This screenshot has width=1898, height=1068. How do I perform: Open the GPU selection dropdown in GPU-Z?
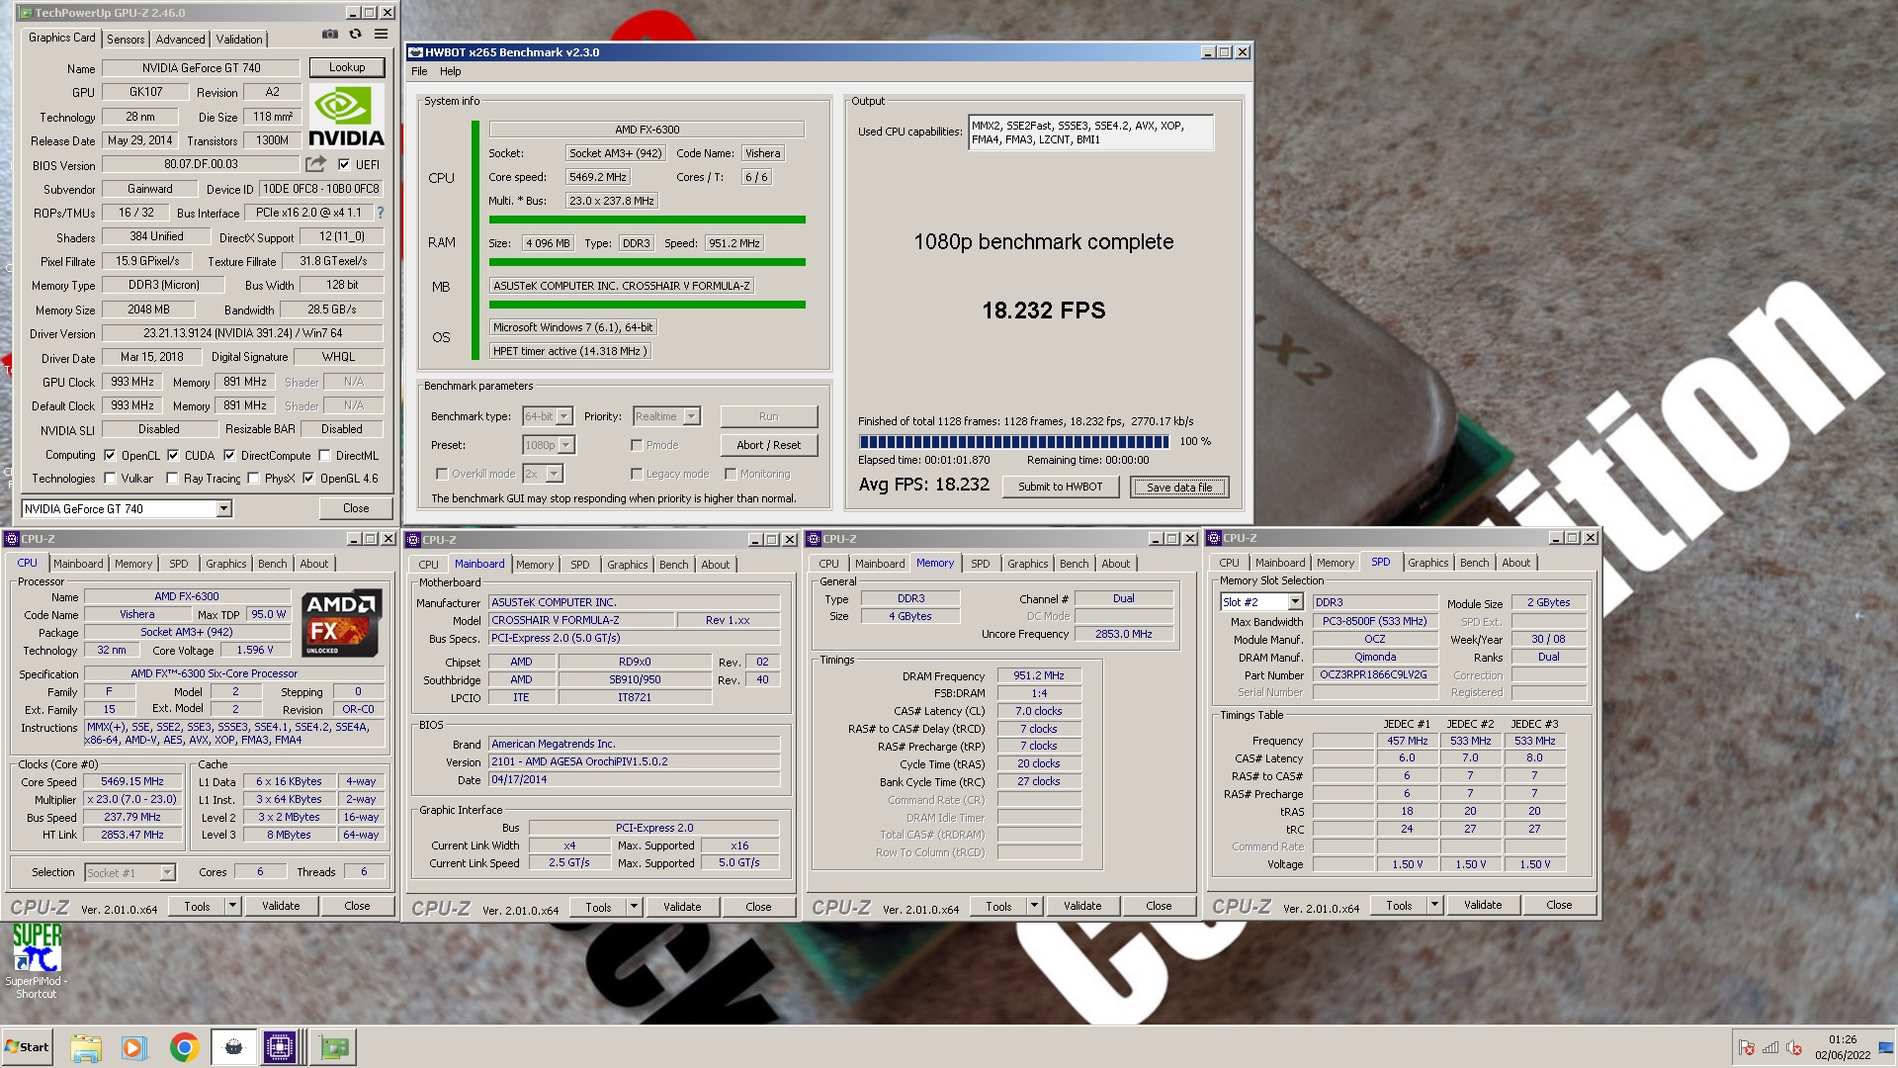coord(224,508)
